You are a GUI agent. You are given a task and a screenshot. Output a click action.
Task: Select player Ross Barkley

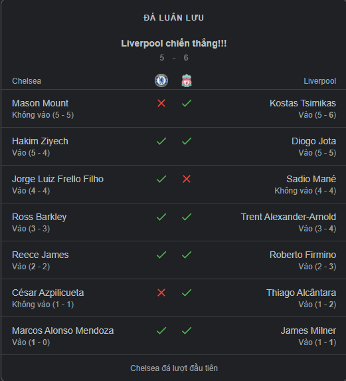[39, 217]
